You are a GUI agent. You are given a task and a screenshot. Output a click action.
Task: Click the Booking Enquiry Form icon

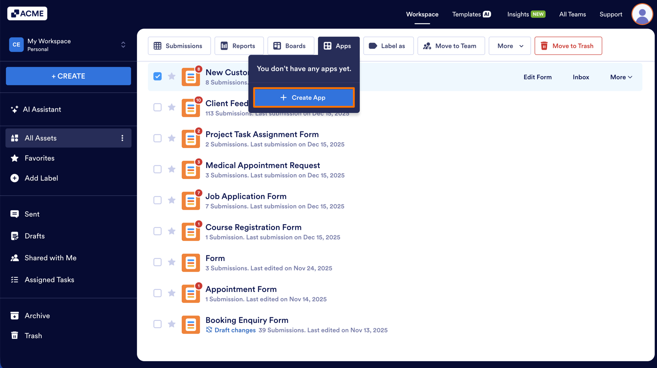click(191, 324)
